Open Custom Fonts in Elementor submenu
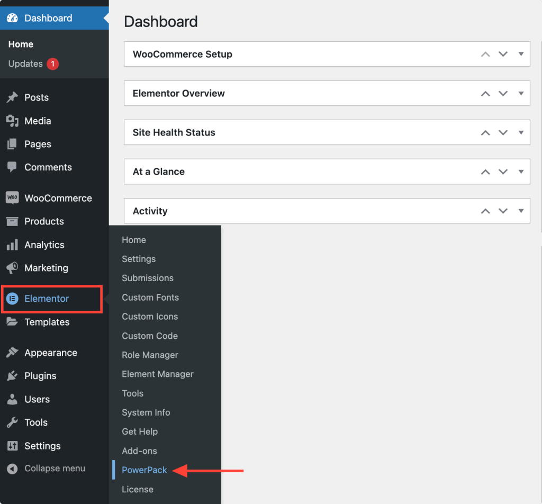 (x=150, y=298)
